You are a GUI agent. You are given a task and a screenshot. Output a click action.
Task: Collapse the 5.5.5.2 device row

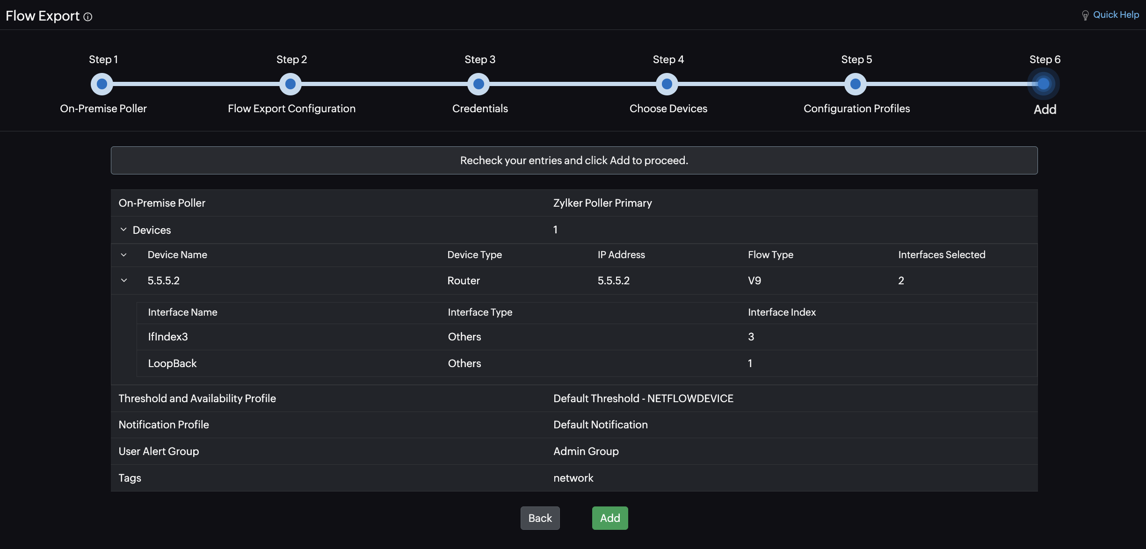[123, 280]
